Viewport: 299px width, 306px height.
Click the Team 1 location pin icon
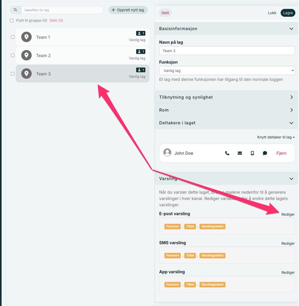pos(26,37)
